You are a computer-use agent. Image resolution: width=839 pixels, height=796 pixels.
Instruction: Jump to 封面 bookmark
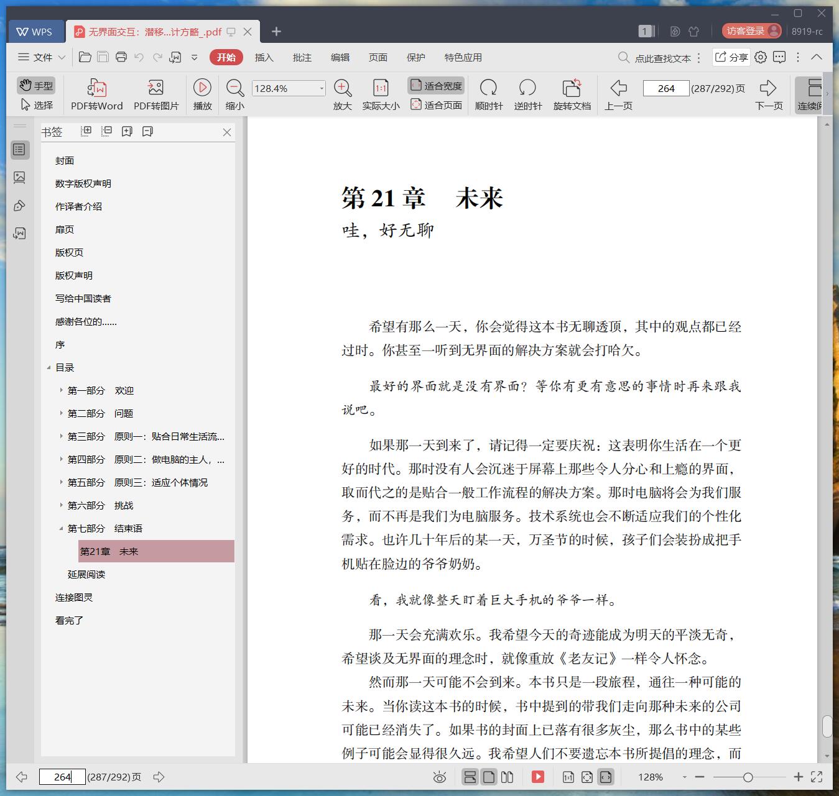click(65, 160)
